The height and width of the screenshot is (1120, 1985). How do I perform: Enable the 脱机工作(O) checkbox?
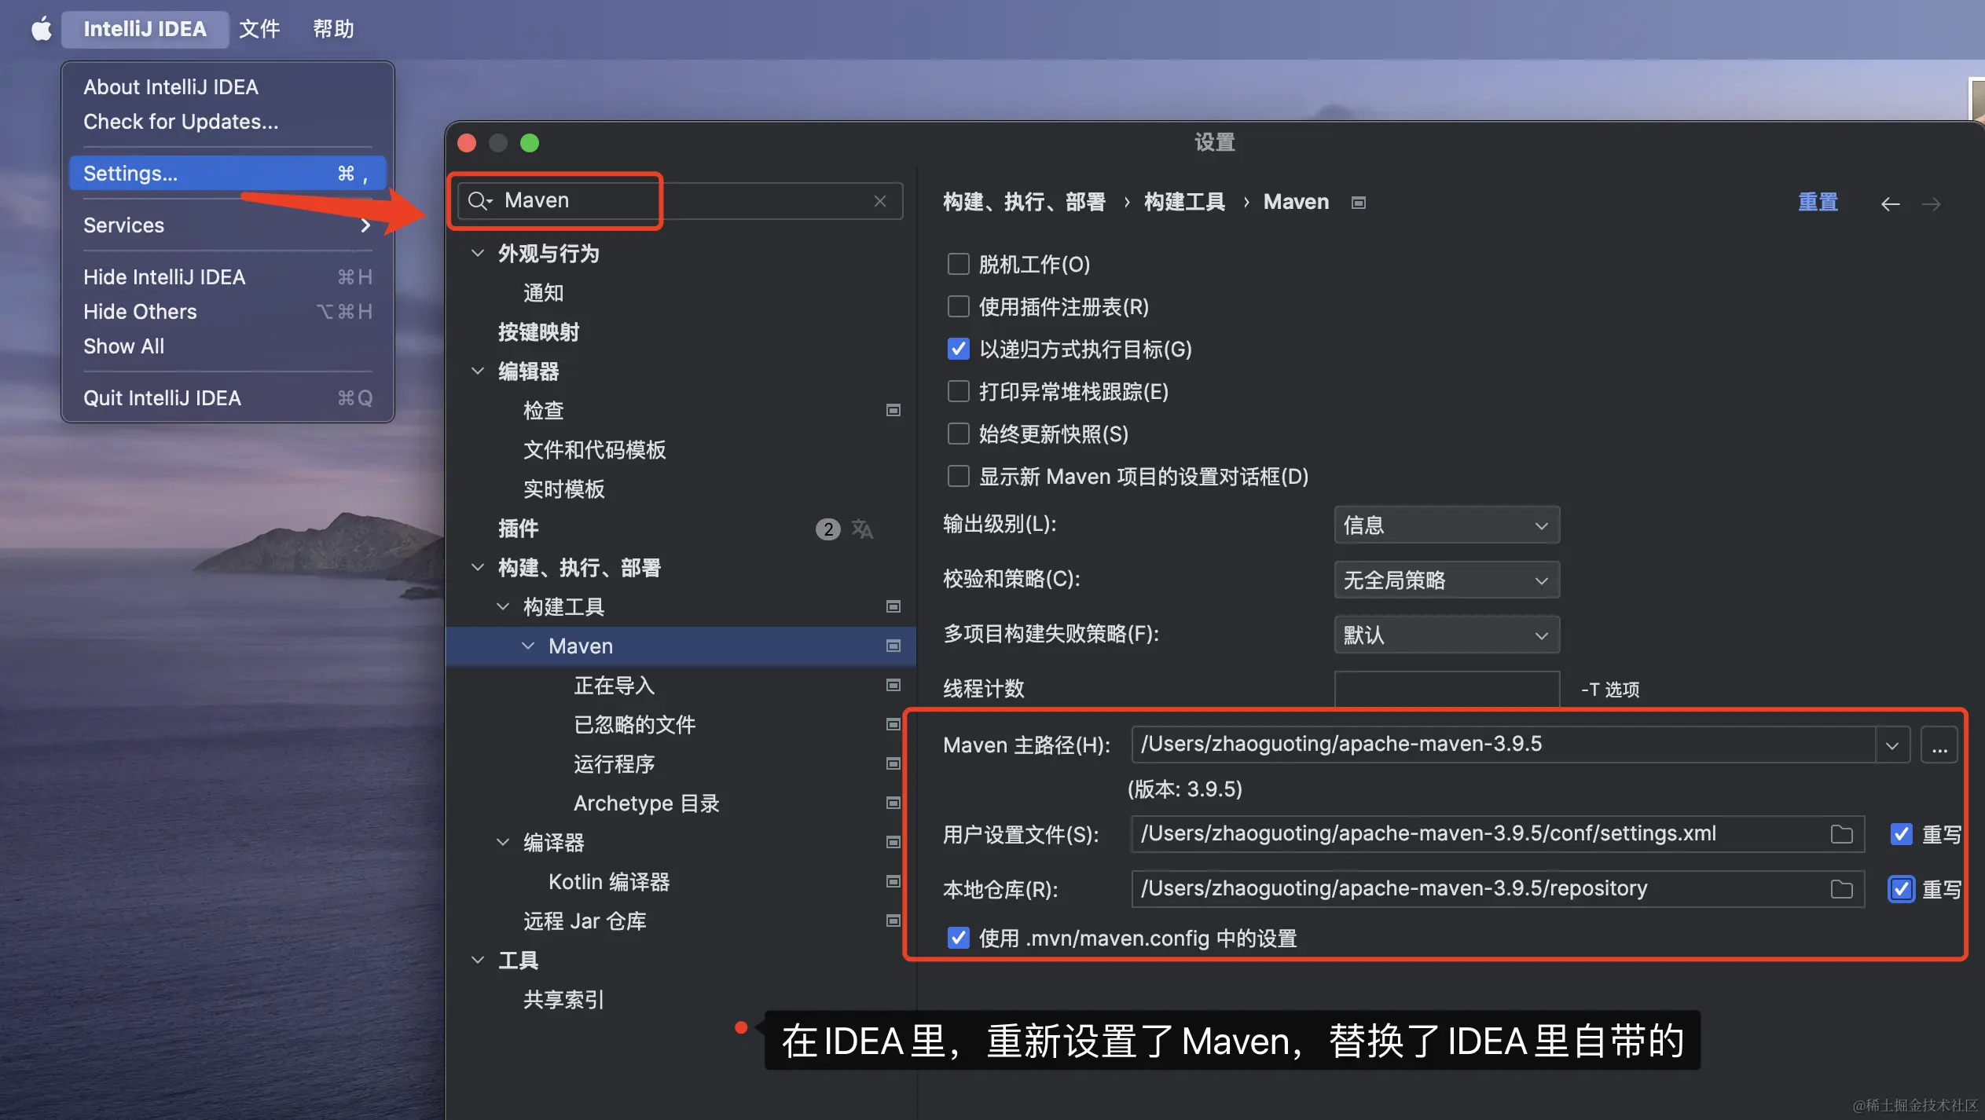(958, 264)
